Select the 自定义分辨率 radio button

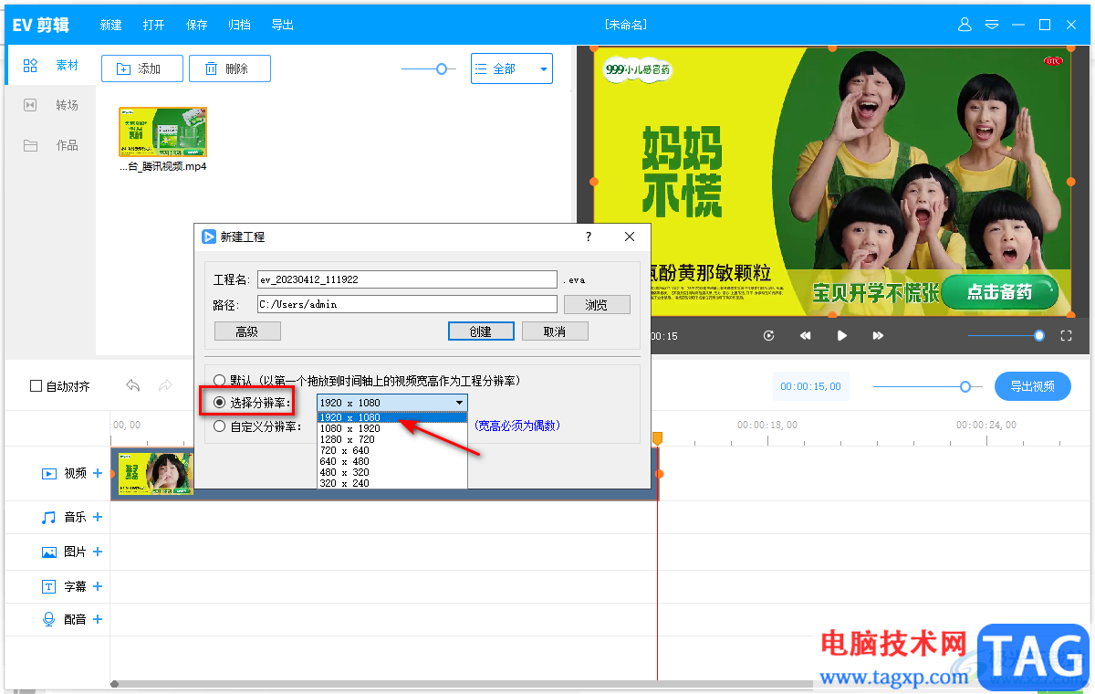pyautogui.click(x=219, y=426)
